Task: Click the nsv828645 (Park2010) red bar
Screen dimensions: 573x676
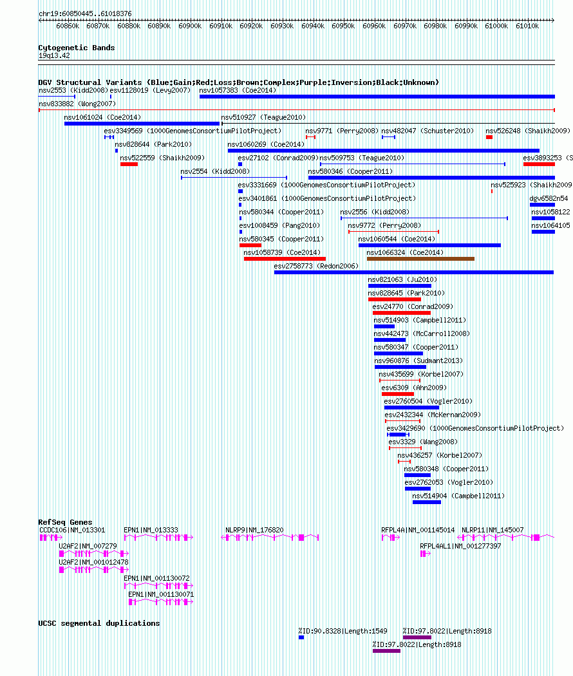Action: pos(395,299)
